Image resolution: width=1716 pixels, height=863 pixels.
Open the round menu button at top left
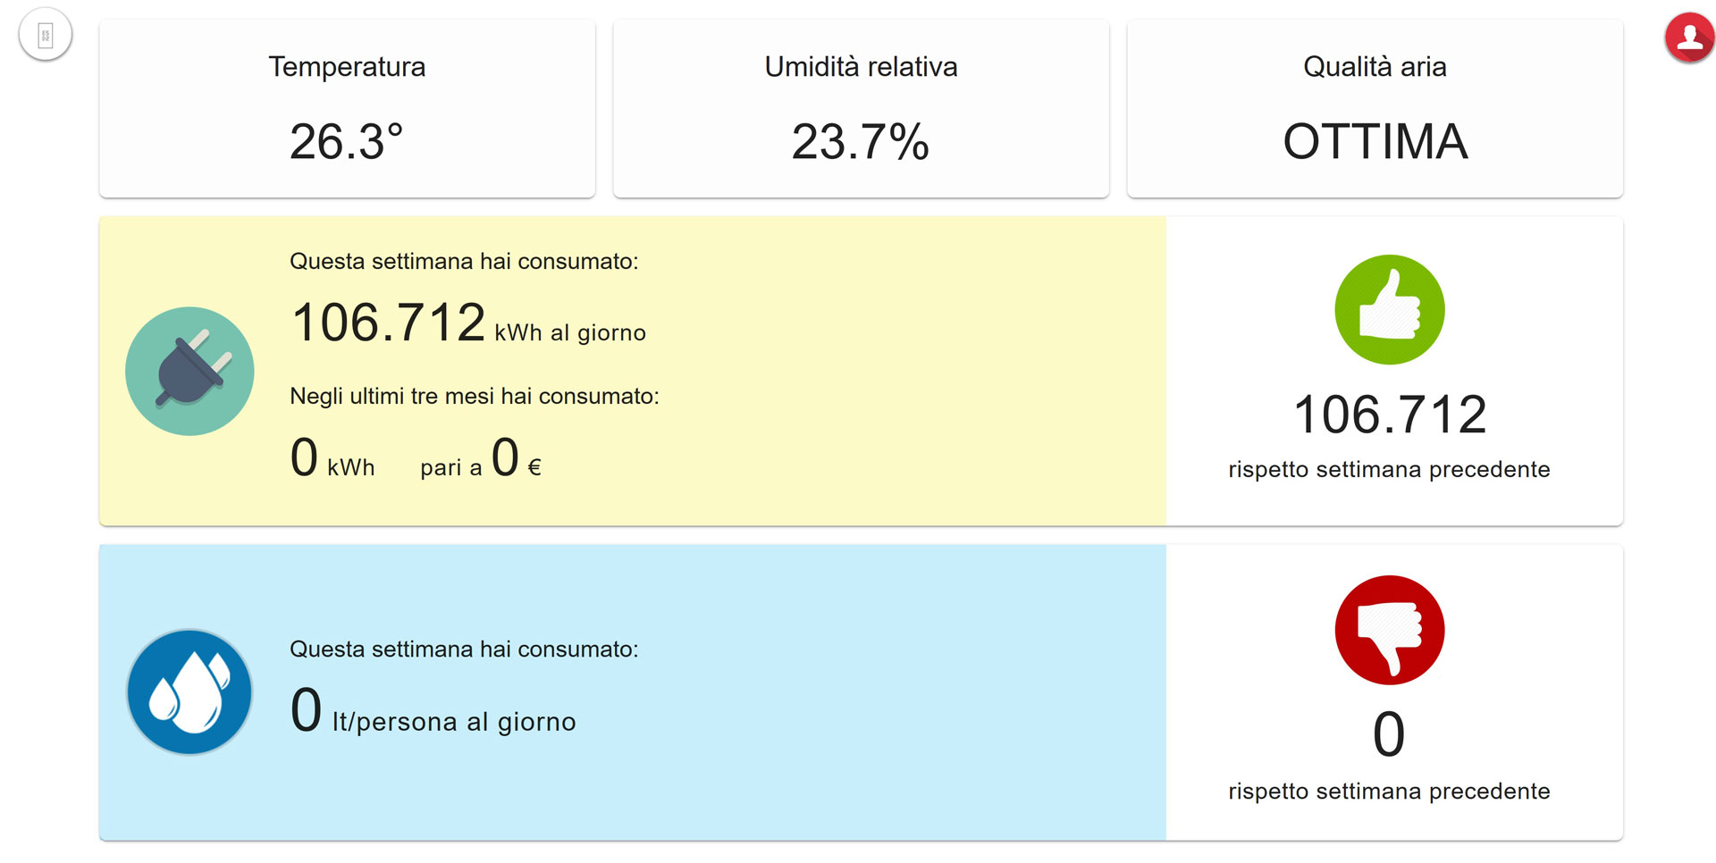pyautogui.click(x=45, y=35)
